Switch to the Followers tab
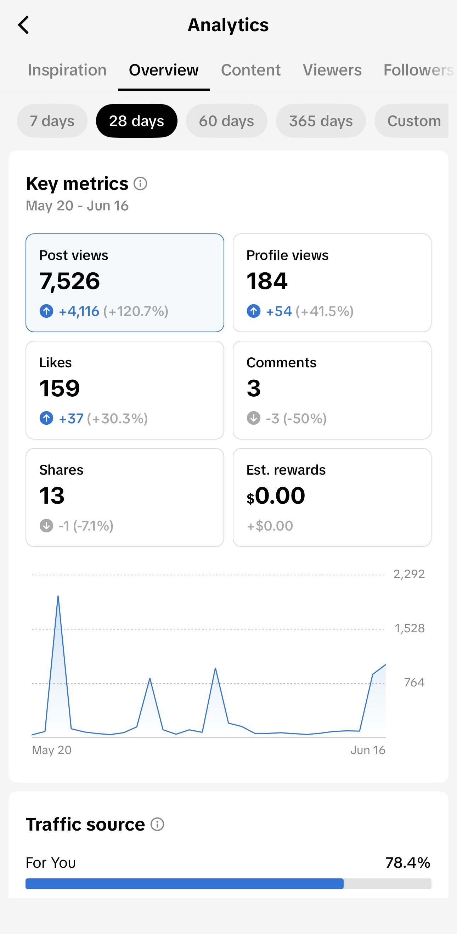Viewport: 457px width, 934px height. point(419,70)
